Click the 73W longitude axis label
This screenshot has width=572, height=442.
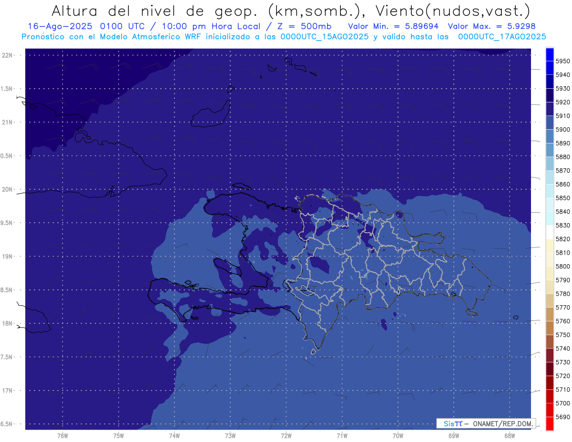tap(230, 435)
